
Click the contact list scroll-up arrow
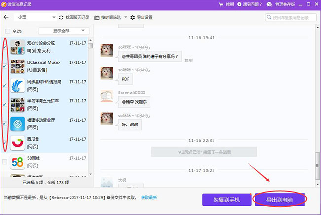(90, 40)
